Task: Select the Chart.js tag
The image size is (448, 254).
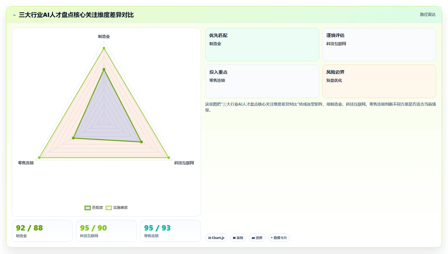Action: click(x=216, y=238)
